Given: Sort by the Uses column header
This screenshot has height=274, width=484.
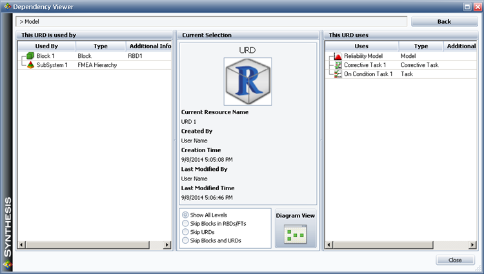Looking at the screenshot, I should (361, 46).
